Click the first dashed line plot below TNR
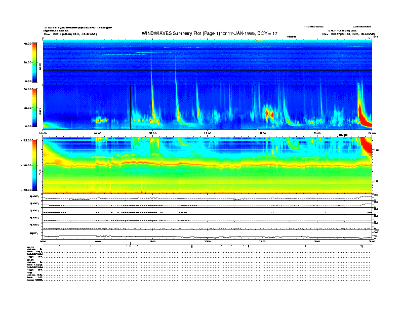Screen dimensions: 401x310 point(208,197)
